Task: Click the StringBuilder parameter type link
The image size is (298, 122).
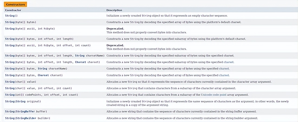Action: point(27,118)
